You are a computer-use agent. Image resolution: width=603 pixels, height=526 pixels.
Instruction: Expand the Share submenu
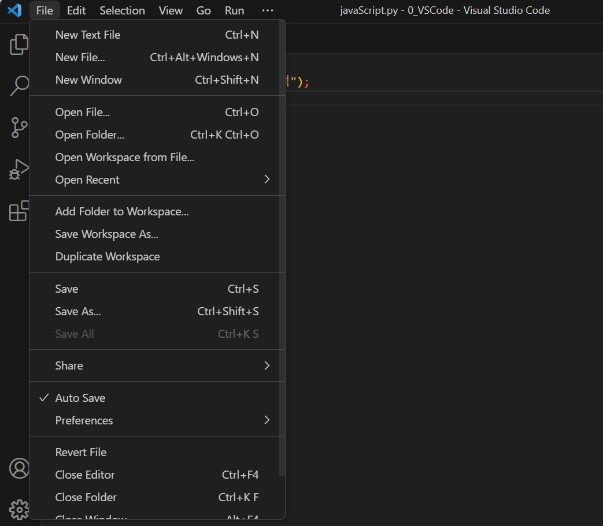[157, 365]
